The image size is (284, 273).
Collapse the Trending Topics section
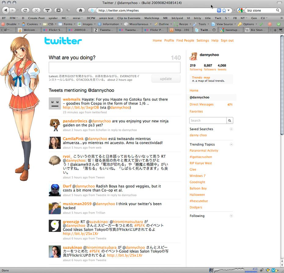(231, 144)
